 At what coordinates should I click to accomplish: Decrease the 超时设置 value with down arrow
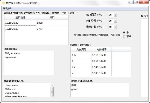pyautogui.click(x=115, y=22)
